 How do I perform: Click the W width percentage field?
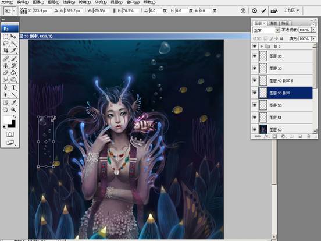tap(101, 10)
